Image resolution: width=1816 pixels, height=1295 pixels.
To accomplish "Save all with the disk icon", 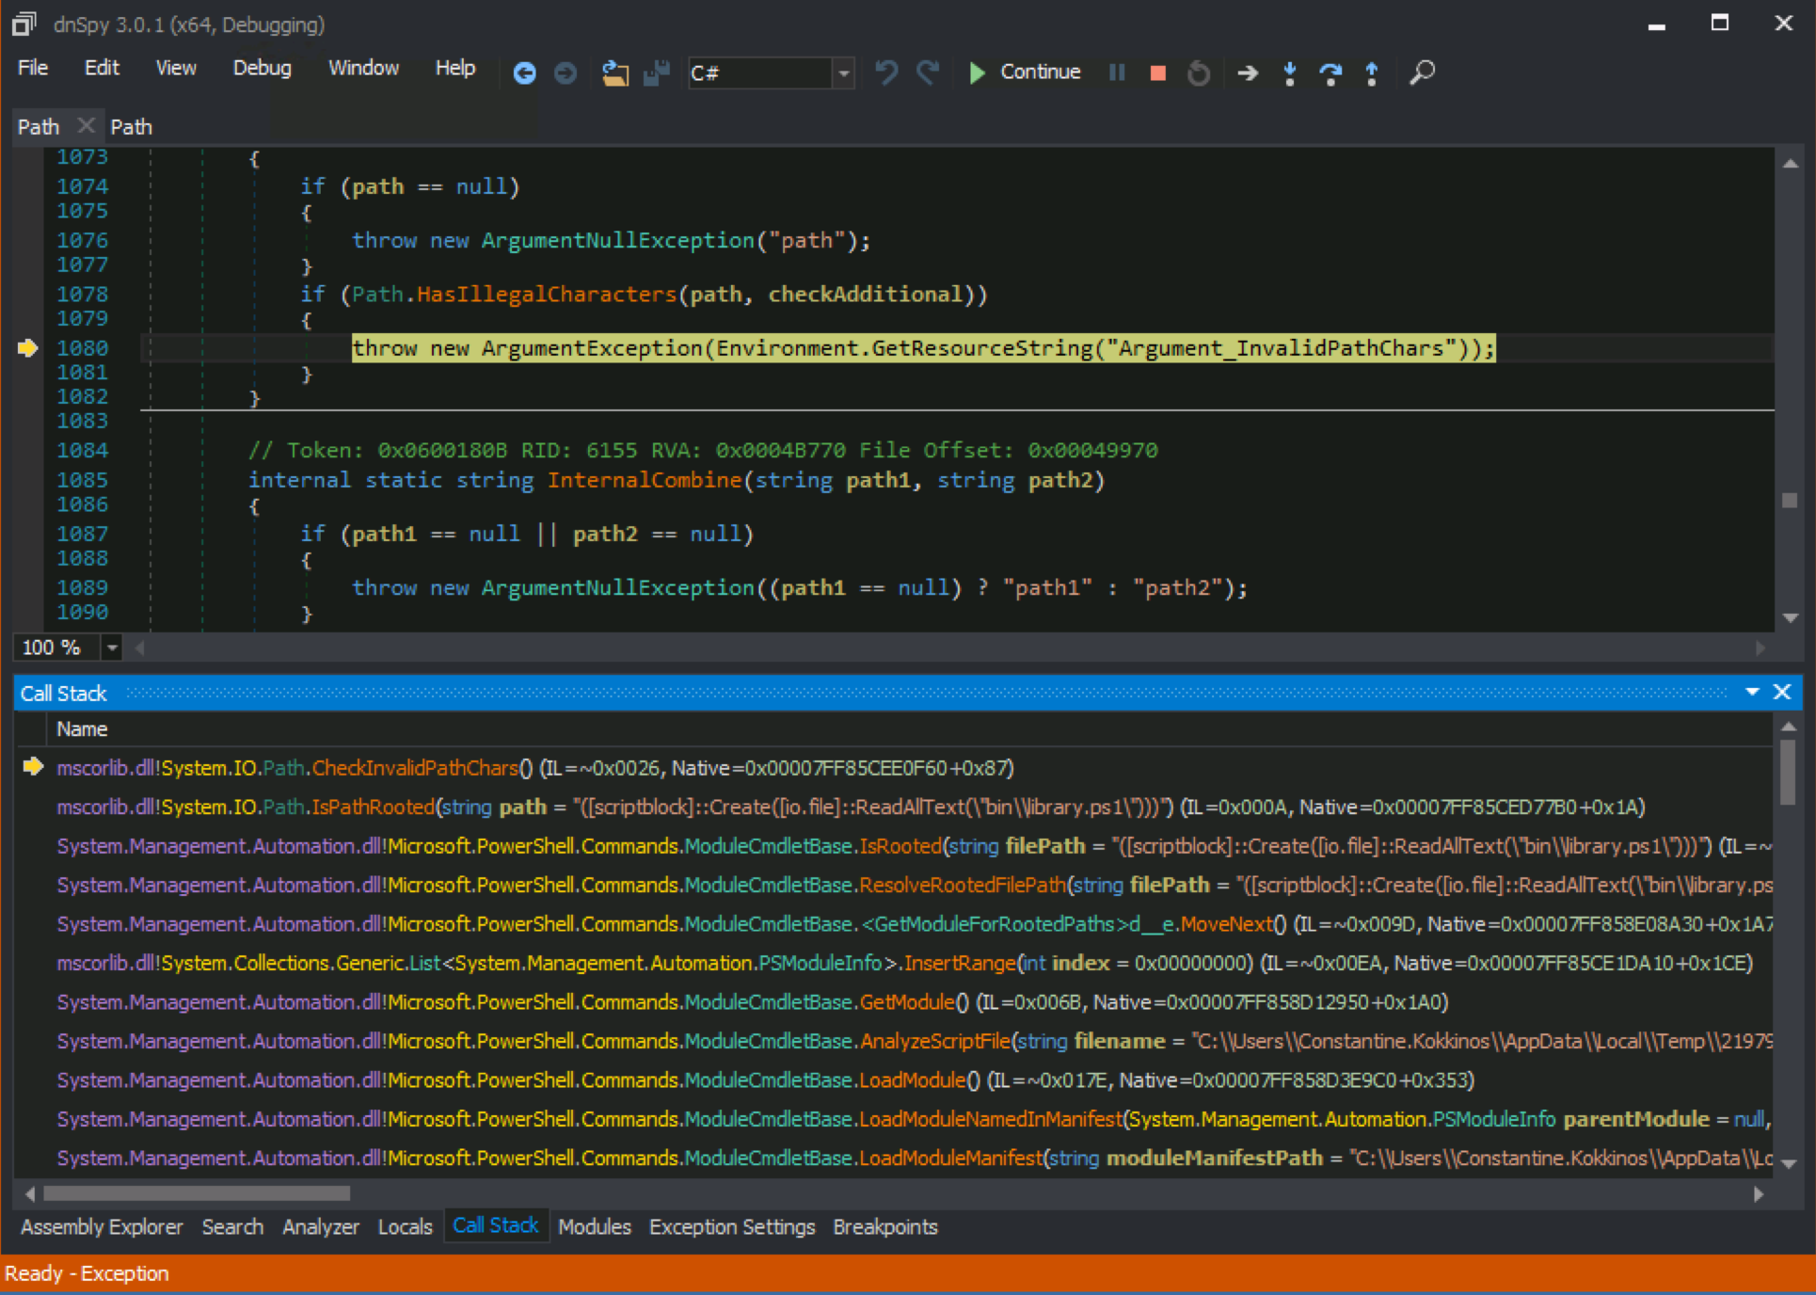I will pos(656,72).
